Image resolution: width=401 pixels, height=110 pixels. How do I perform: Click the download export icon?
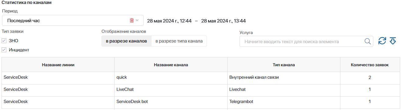click(x=392, y=41)
